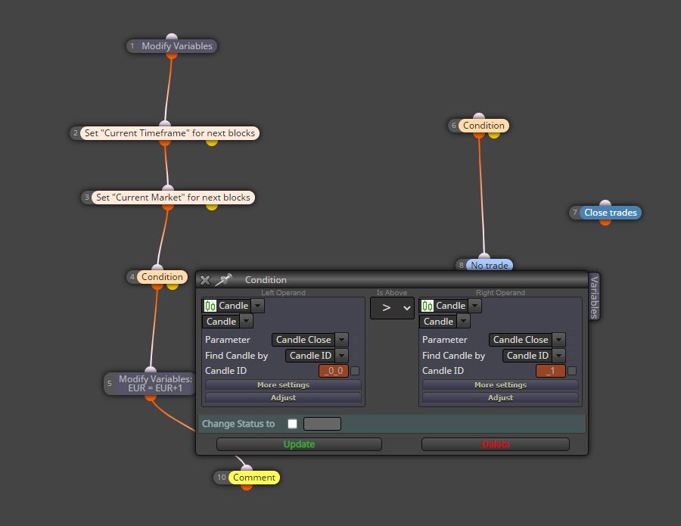Toggle the checkbox next to right Candle ID
The height and width of the screenshot is (526, 681).
(572, 371)
